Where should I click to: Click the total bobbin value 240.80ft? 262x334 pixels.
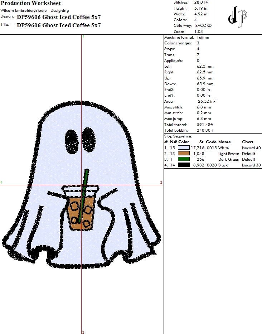click(205, 130)
